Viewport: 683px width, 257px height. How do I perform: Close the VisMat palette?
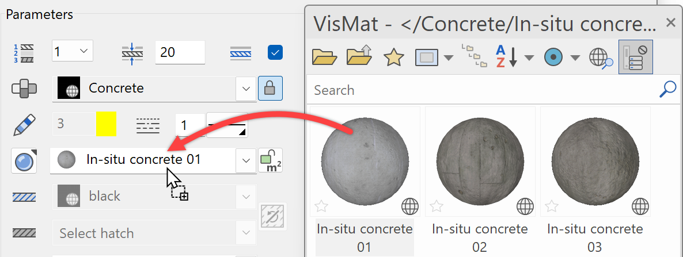670,23
